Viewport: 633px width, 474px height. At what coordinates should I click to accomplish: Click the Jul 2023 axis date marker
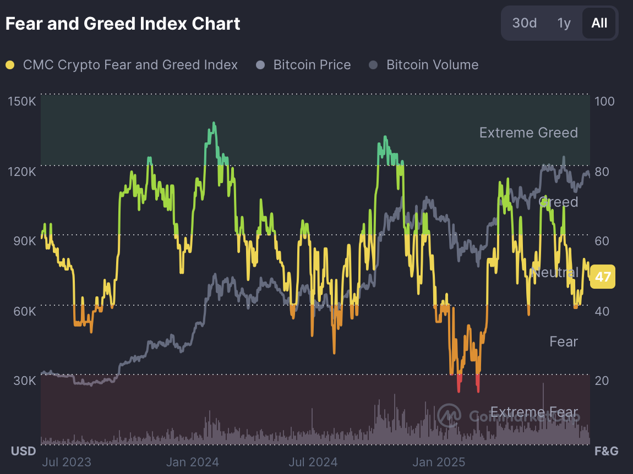pyautogui.click(x=67, y=462)
